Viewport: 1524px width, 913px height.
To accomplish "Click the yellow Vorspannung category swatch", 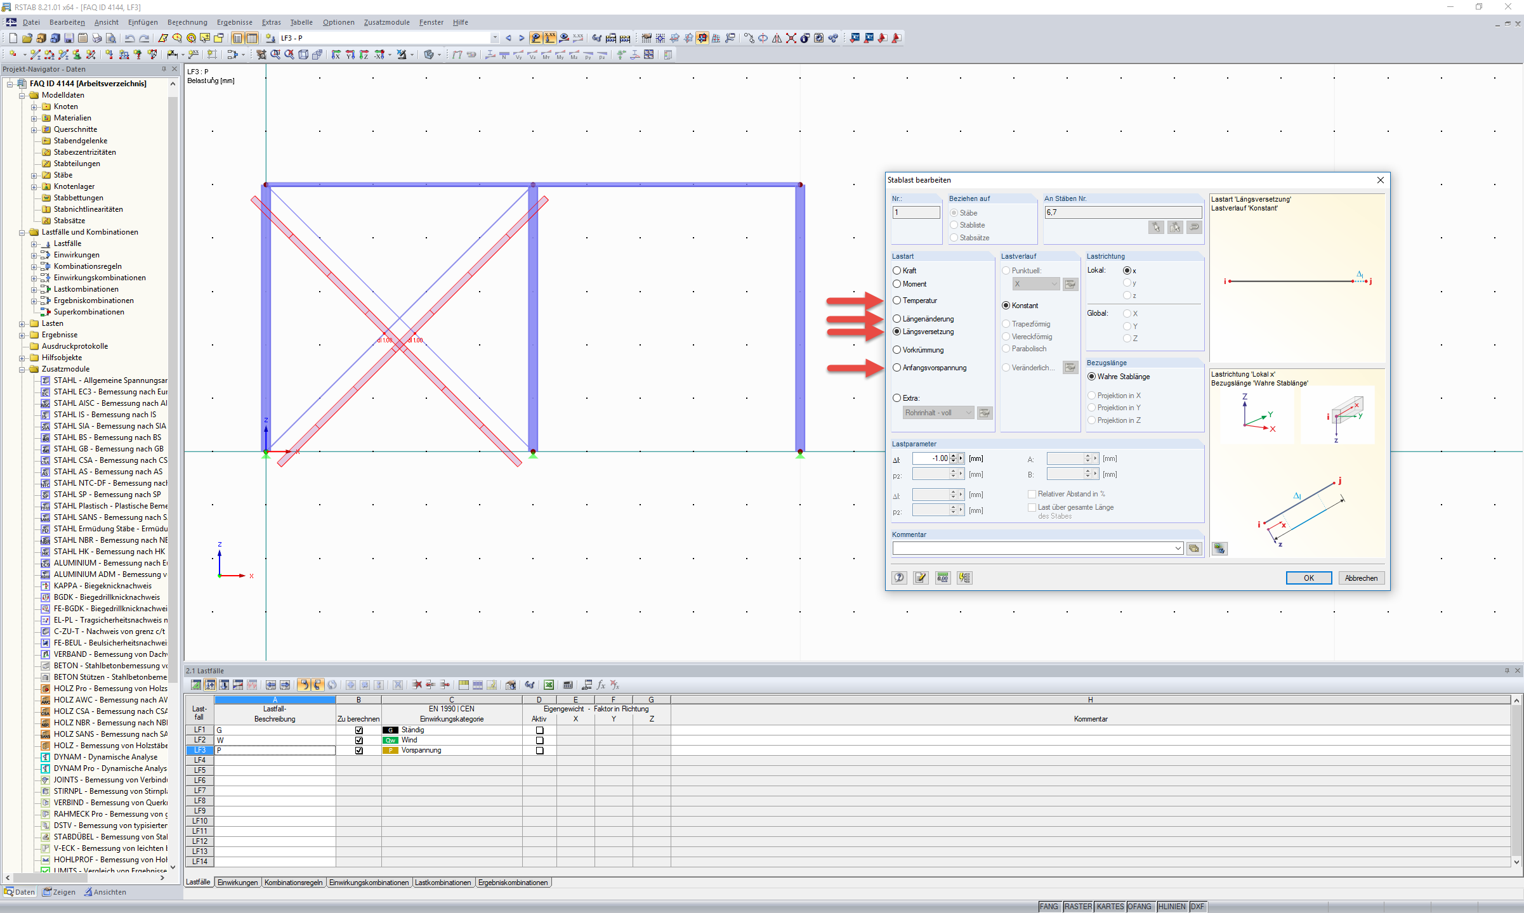I will pyautogui.click(x=390, y=750).
